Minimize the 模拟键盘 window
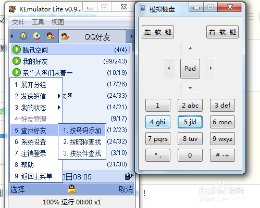The width and height of the screenshot is (260, 208). pyautogui.click(x=196, y=7)
